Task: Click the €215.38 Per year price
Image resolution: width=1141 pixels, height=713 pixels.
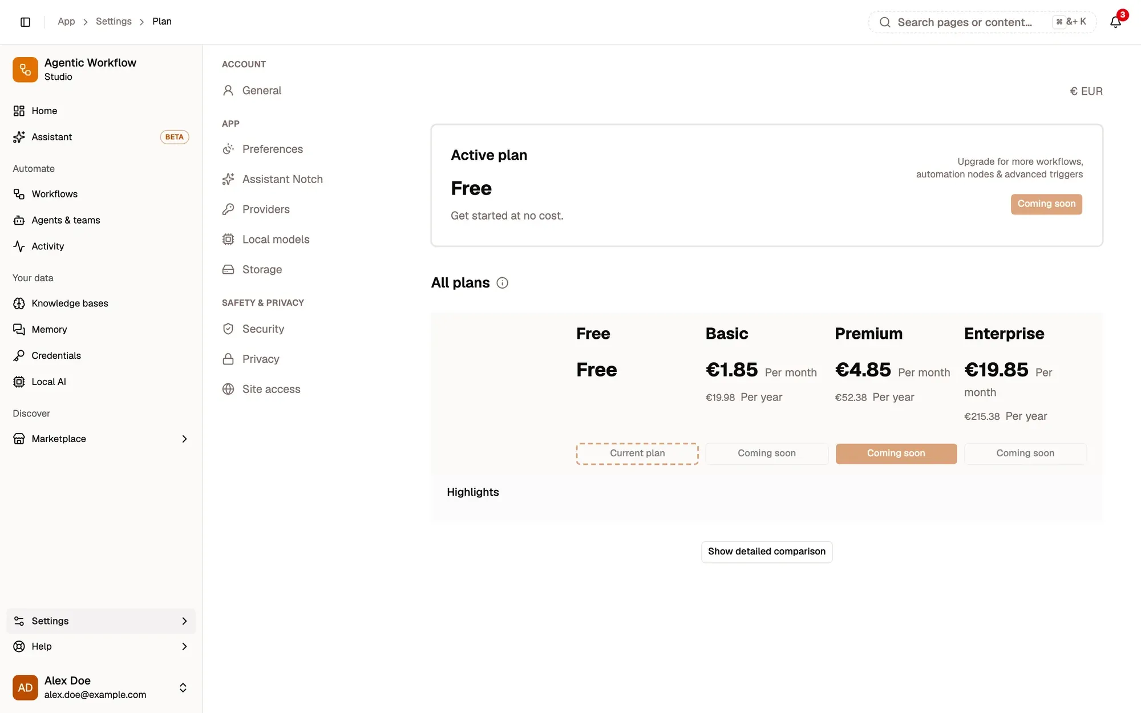Action: pos(1006,416)
